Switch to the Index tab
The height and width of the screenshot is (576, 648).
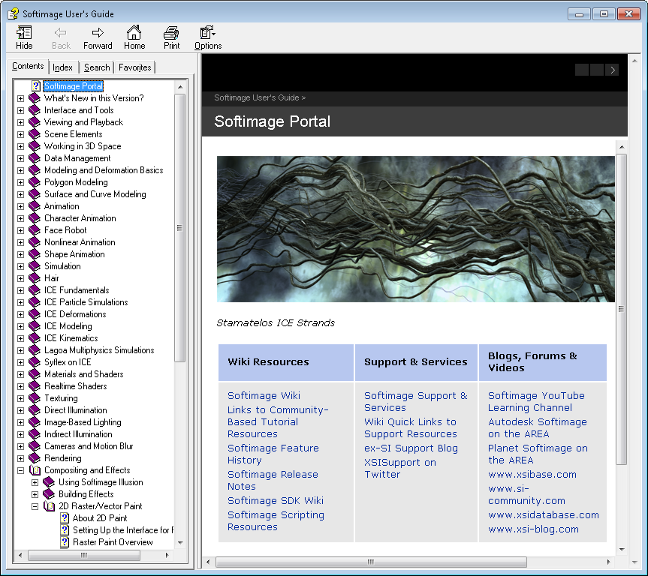click(63, 67)
